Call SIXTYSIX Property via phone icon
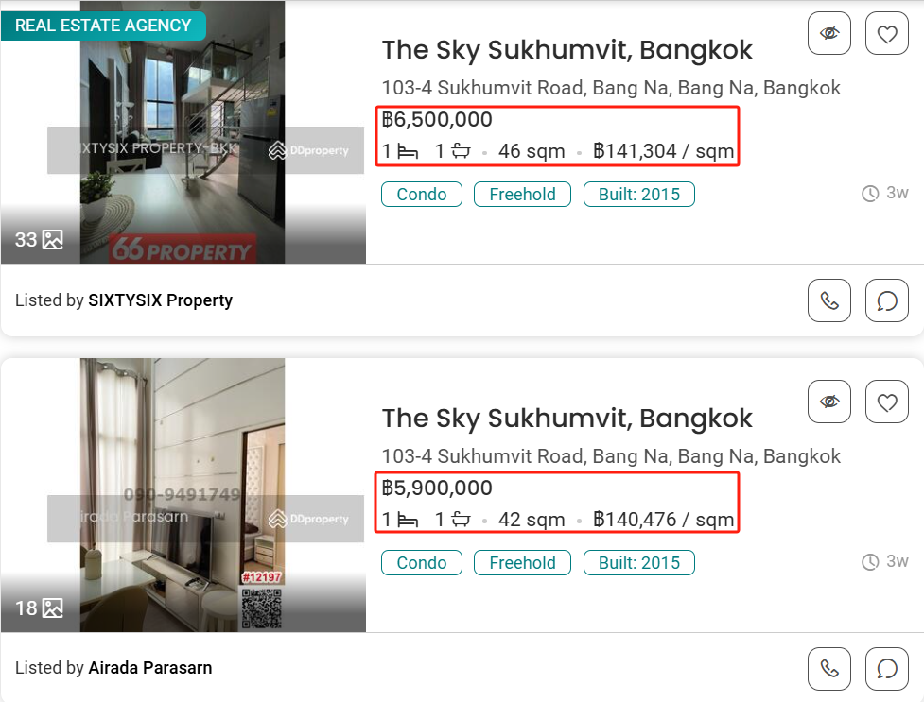The width and height of the screenshot is (924, 702). [829, 300]
